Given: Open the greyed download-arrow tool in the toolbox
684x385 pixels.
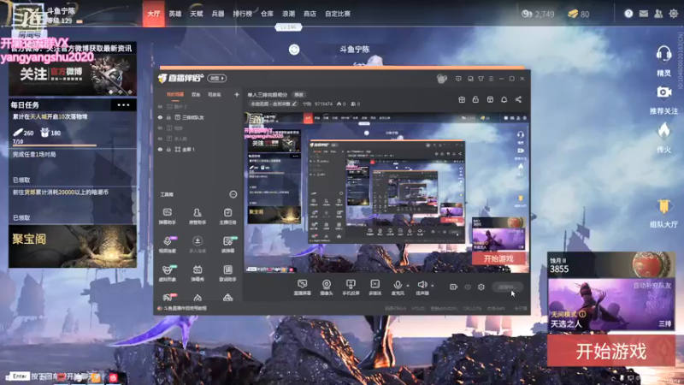Looking at the screenshot, I should point(198,245).
